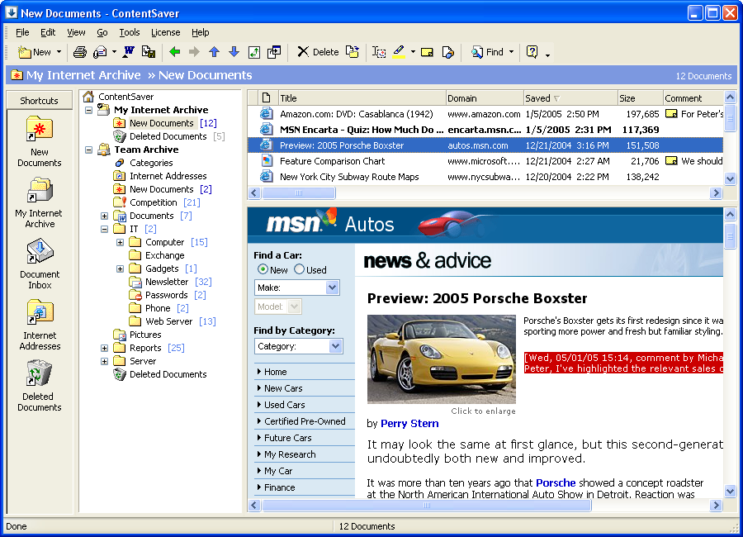Image resolution: width=743 pixels, height=537 pixels.
Task: Open the New button dropdown arrow
Action: [59, 52]
